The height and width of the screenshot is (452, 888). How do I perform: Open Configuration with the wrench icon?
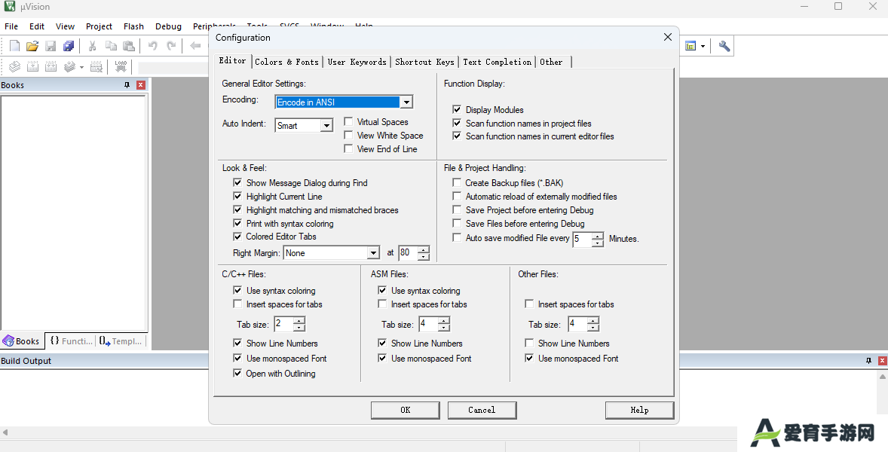pos(724,47)
